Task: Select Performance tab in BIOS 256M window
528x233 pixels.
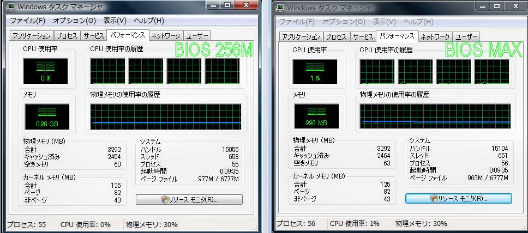Action: coord(128,35)
